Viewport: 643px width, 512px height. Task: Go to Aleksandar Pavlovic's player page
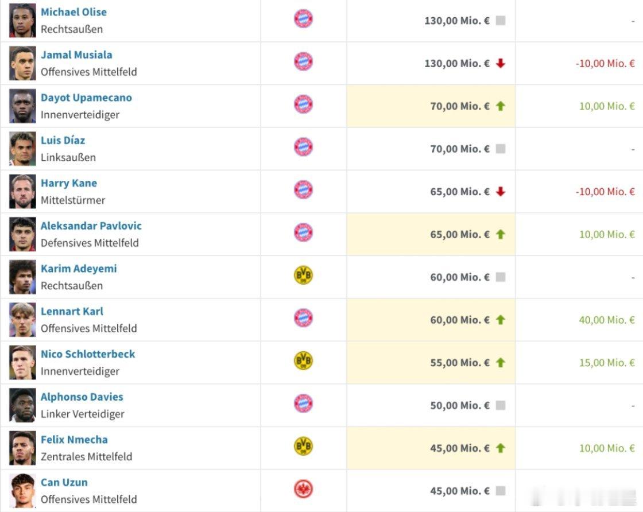(x=91, y=226)
